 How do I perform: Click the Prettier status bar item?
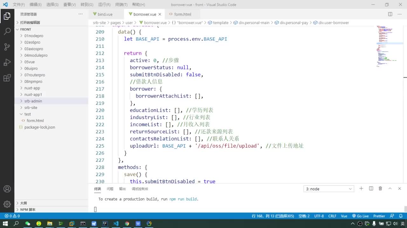379,216
